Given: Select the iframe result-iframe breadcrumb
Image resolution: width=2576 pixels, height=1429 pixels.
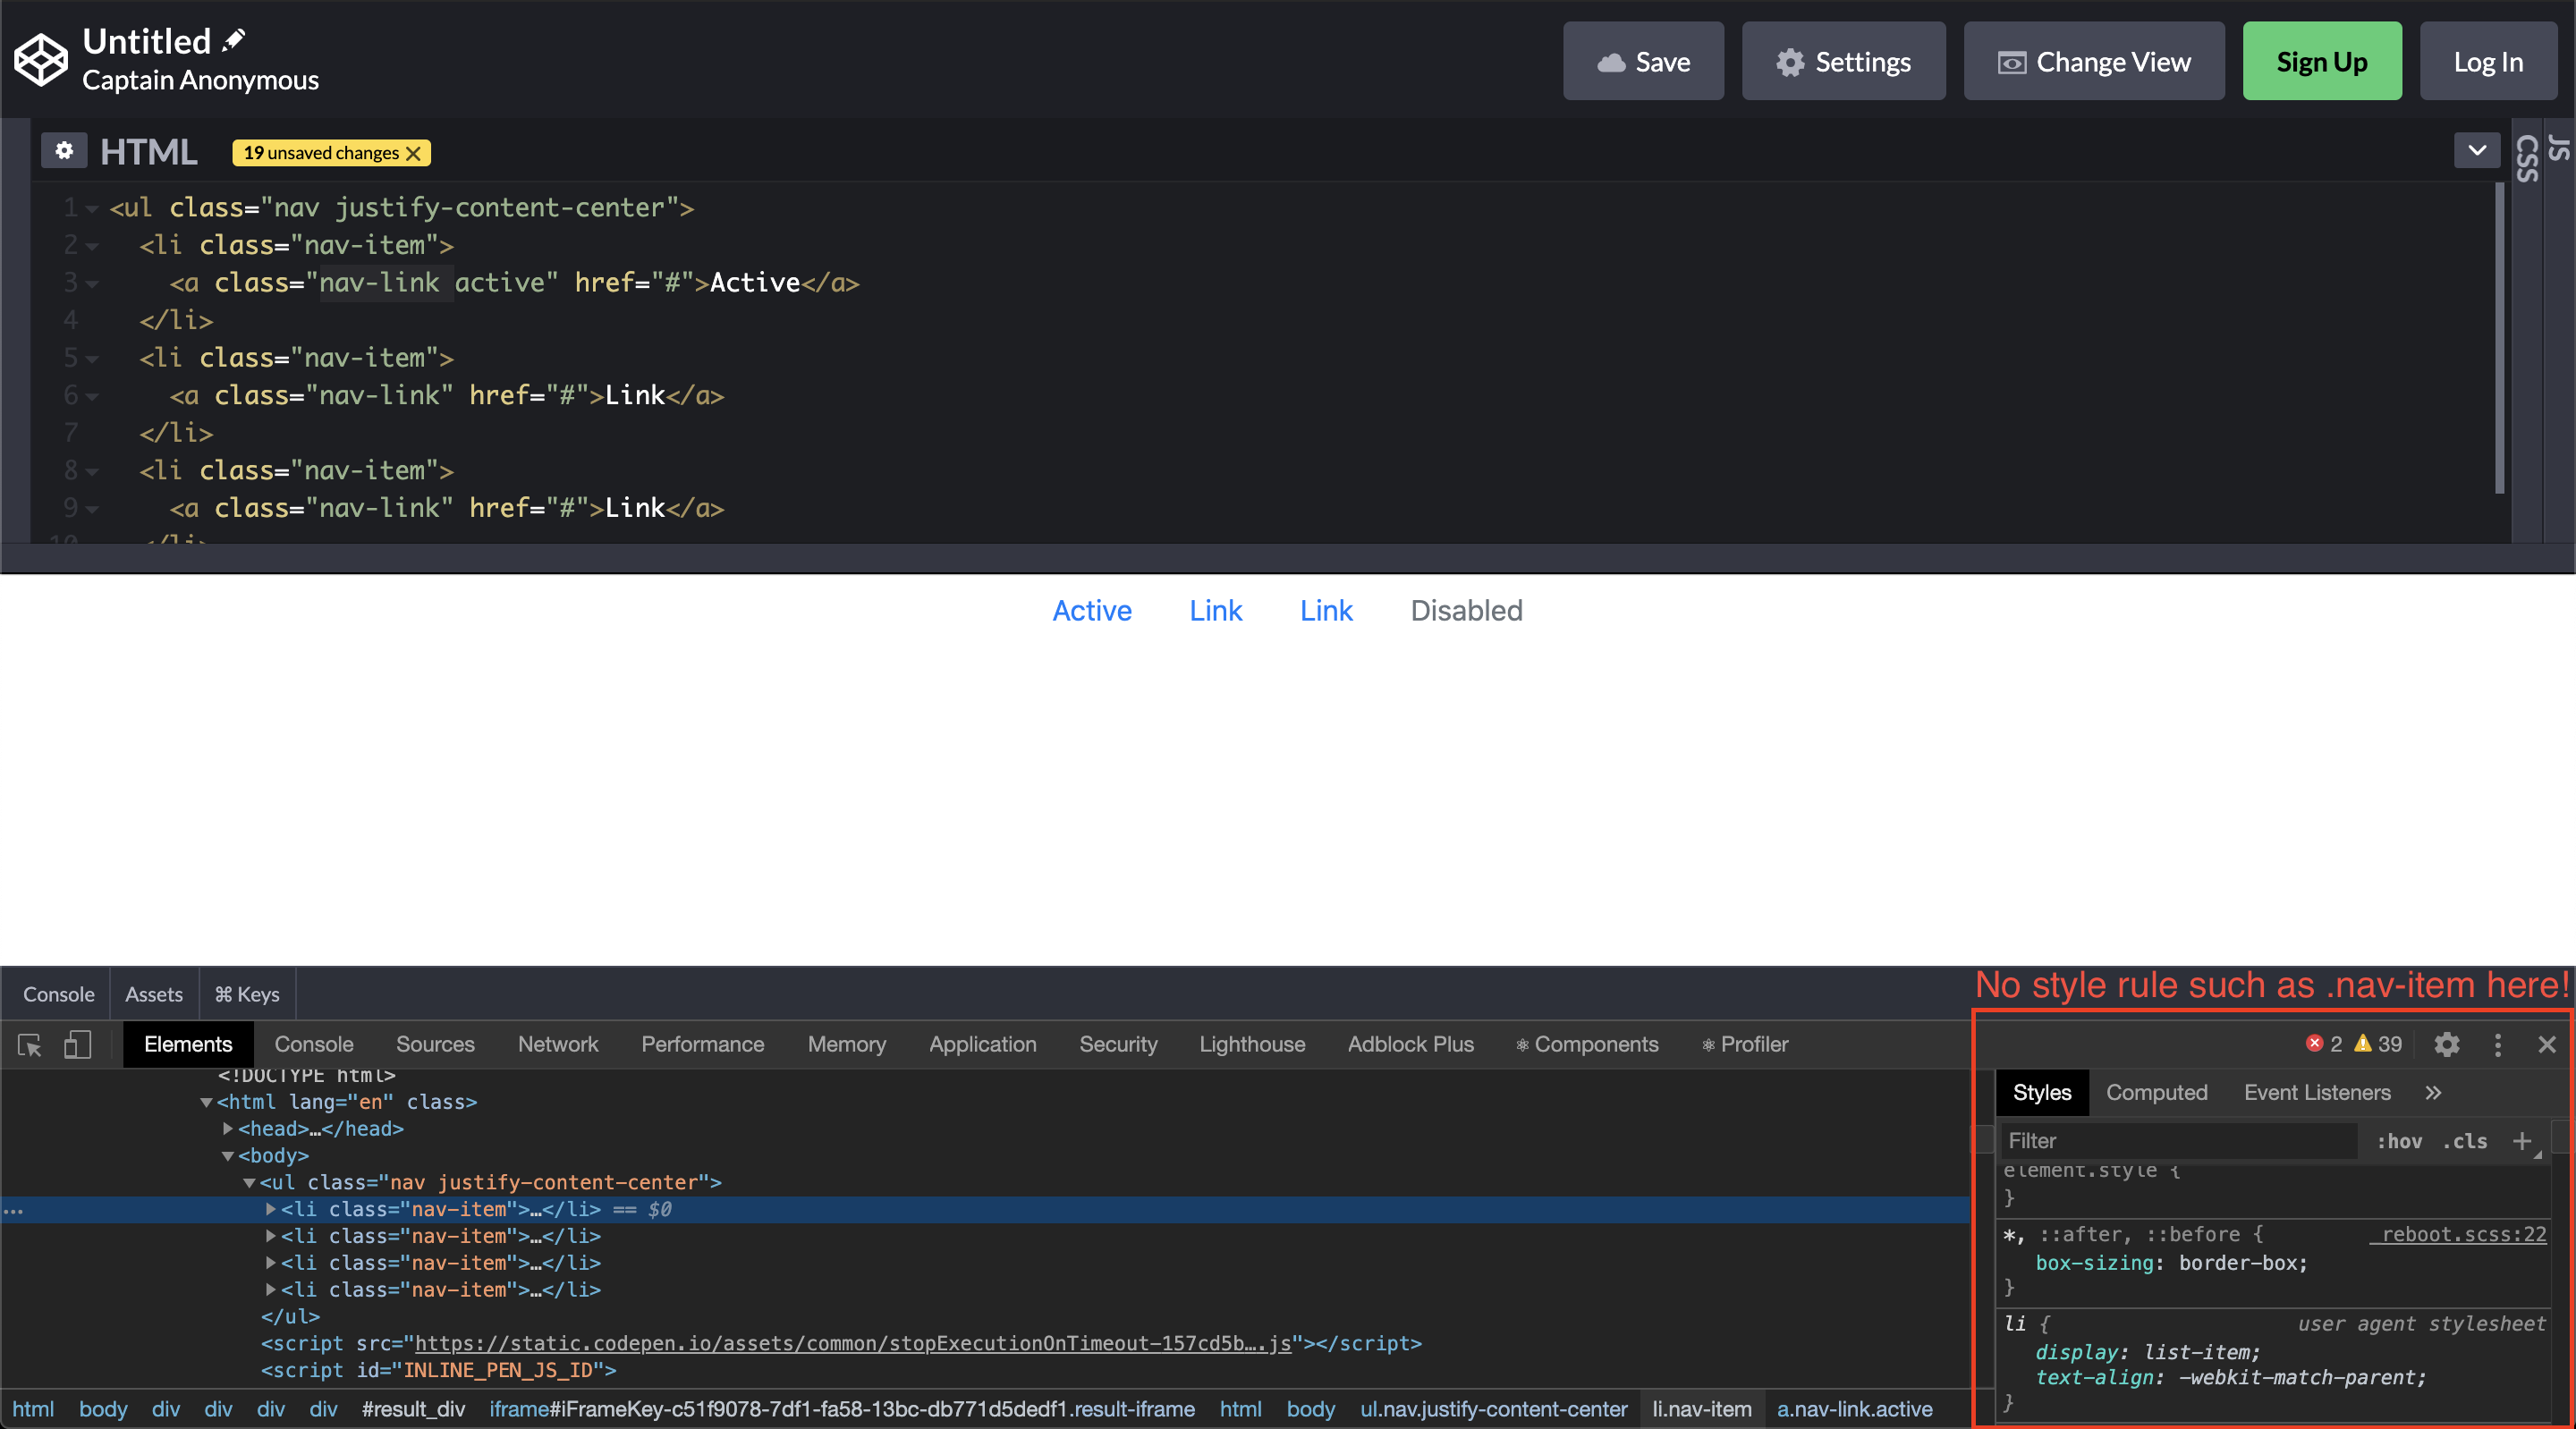Looking at the screenshot, I should (x=841, y=1409).
